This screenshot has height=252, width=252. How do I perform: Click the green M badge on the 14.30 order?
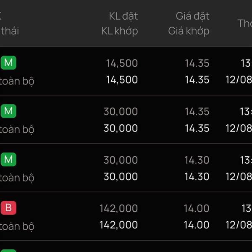tap(8, 160)
